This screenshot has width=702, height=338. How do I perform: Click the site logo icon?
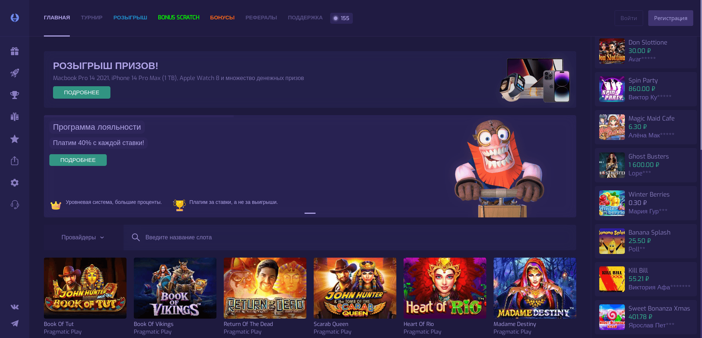click(15, 18)
